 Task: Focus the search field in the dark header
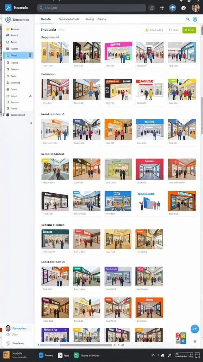click(x=91, y=8)
